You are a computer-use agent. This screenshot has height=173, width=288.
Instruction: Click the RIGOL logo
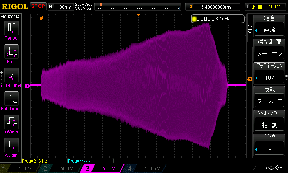tap(15, 6)
